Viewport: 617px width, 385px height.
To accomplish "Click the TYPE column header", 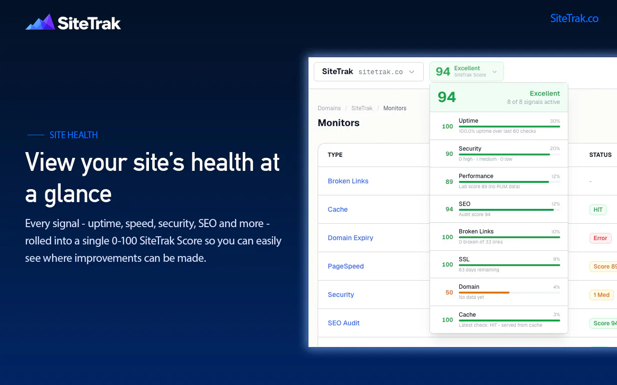I will coord(335,155).
